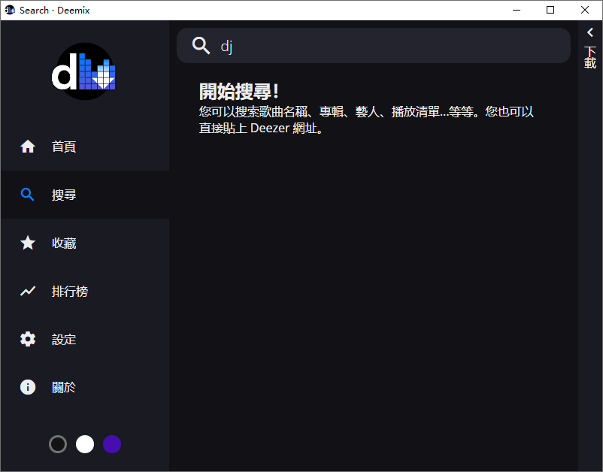This screenshot has width=603, height=472.
Task: Open charts via the line-graph icon
Action: point(28,291)
